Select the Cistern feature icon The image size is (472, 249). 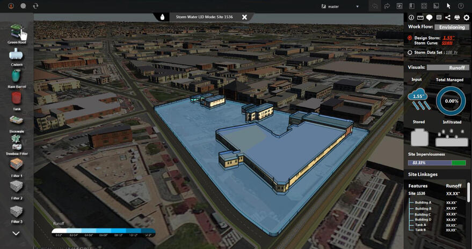[17, 55]
